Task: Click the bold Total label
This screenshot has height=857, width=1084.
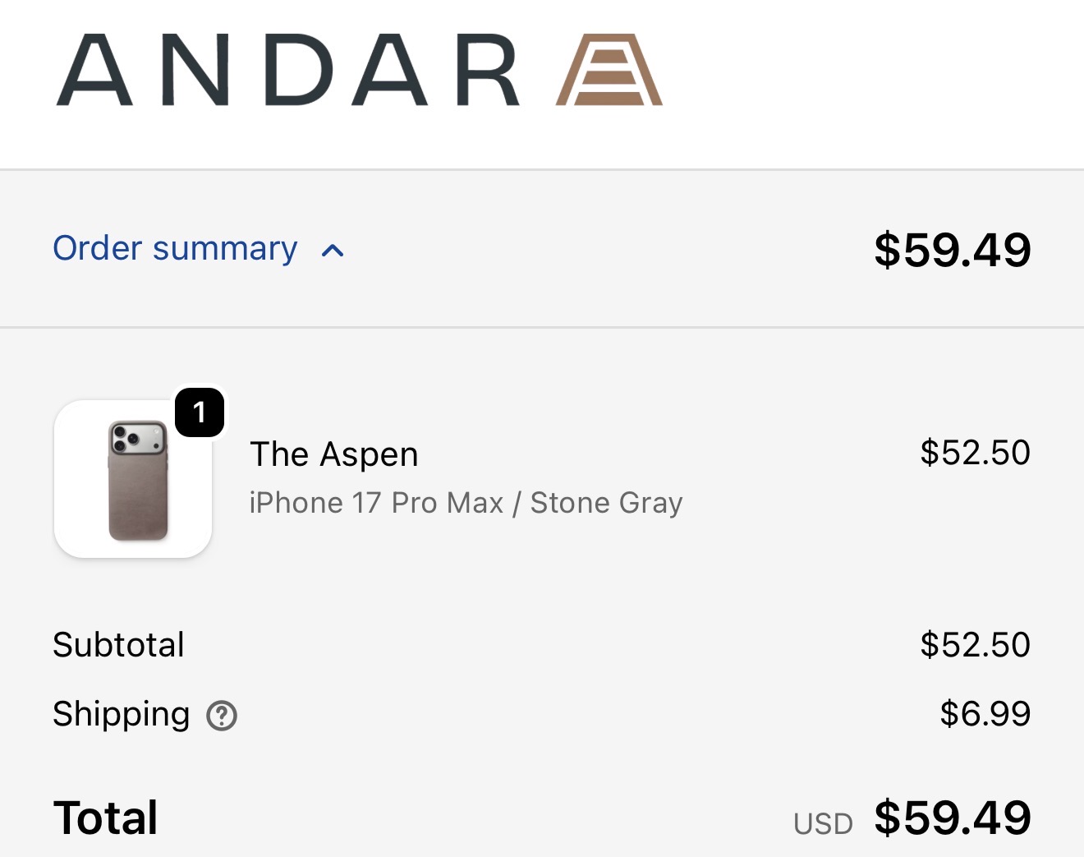Action: pyautogui.click(x=106, y=818)
